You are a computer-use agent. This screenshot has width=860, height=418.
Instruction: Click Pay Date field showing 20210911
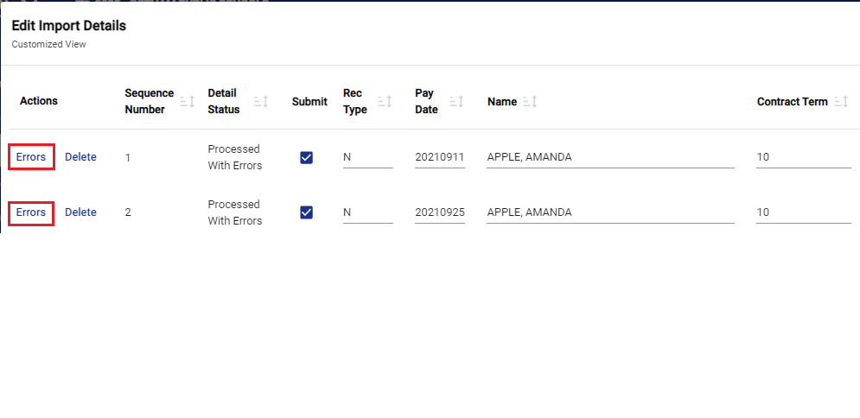(439, 157)
